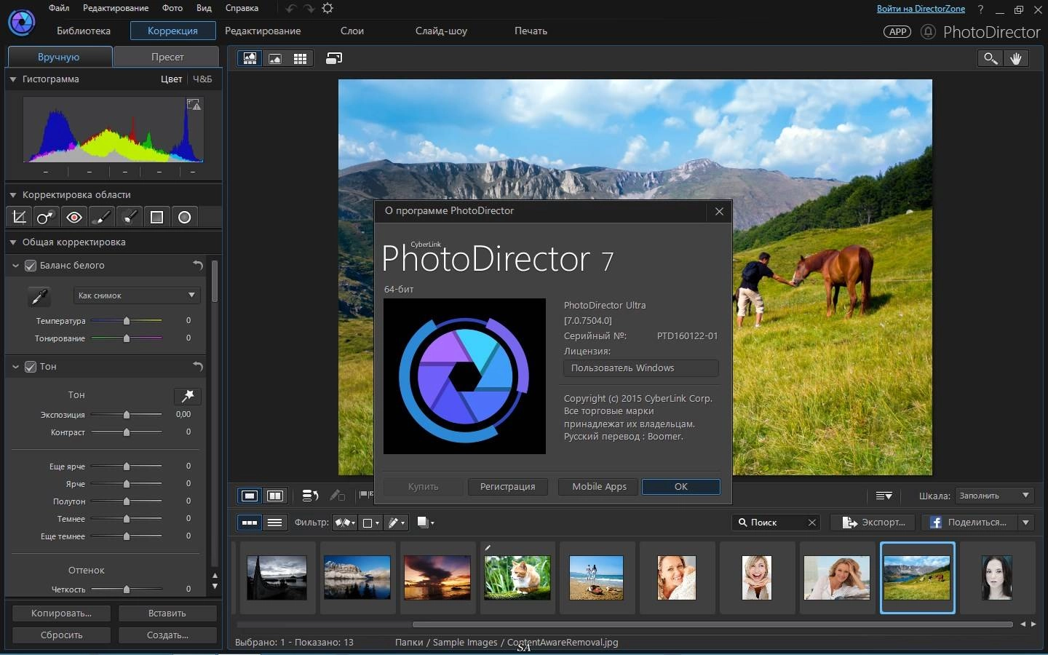This screenshot has width=1048, height=655.
Task: Collapse the Баланс белого group
Action: [x=15, y=266]
